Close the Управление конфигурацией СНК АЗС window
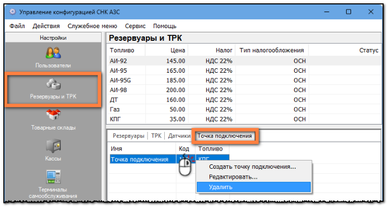The height and width of the screenshot is (209, 387). point(371,12)
